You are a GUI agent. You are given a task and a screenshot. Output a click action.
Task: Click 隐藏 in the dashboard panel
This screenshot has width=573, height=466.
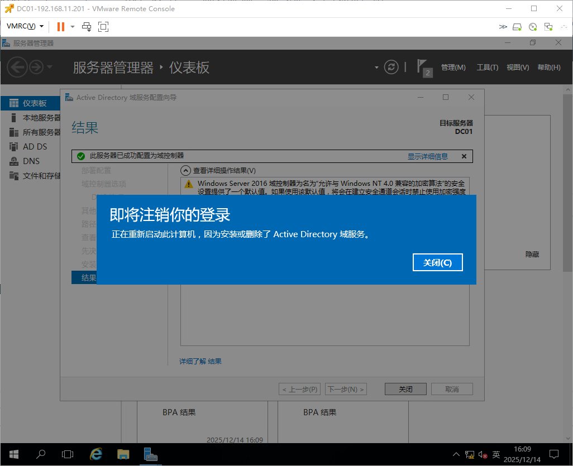(x=532, y=254)
